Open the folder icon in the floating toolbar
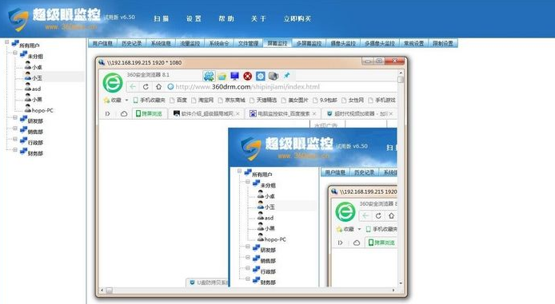 click(222, 76)
